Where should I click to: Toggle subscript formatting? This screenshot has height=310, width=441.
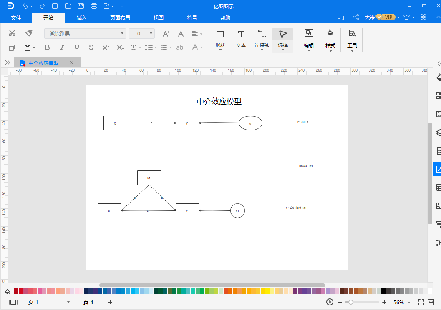pyautogui.click(x=121, y=47)
